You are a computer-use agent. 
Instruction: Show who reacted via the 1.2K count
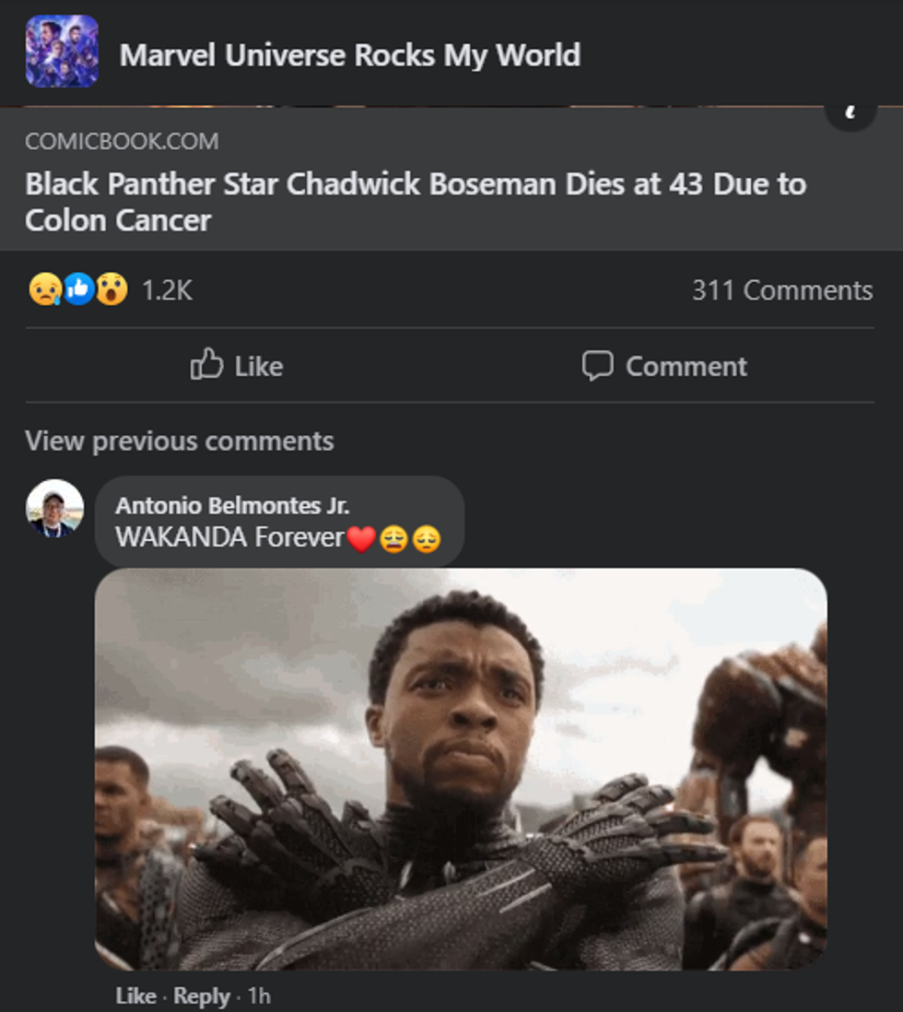click(167, 290)
